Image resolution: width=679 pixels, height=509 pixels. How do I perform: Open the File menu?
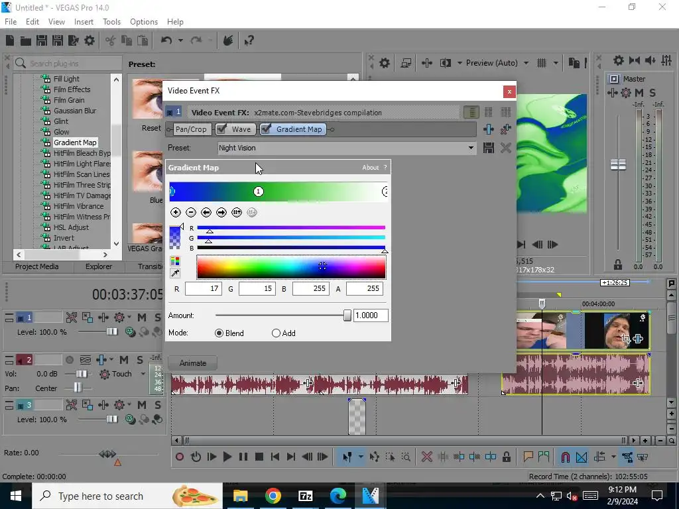pyautogui.click(x=11, y=22)
